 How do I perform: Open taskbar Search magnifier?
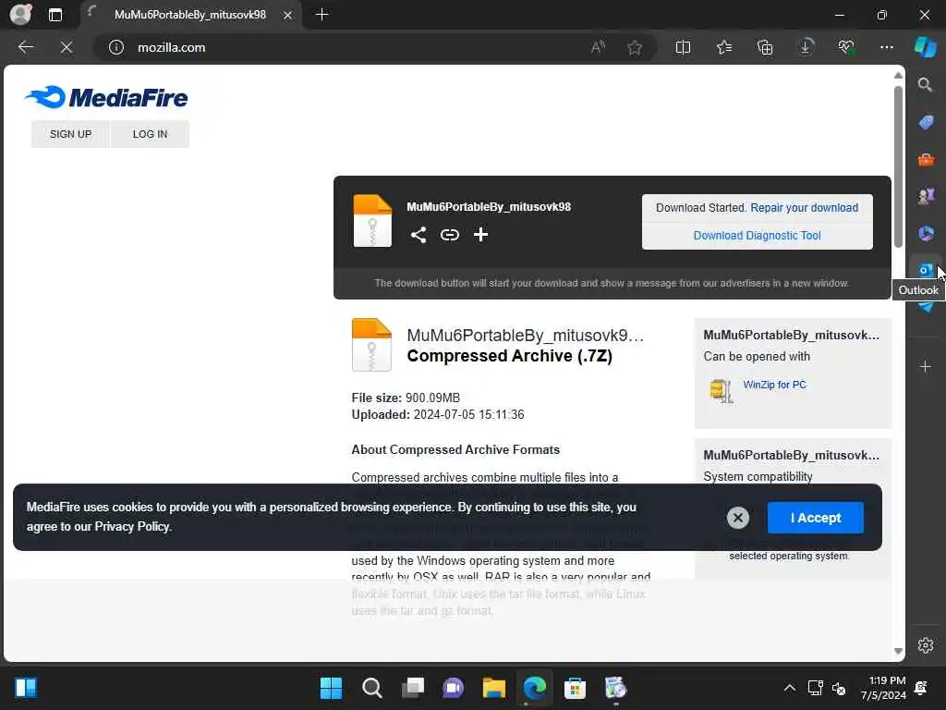371,688
